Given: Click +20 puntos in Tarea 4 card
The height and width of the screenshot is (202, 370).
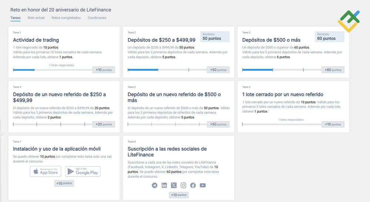Looking at the screenshot, I should 104,124.
